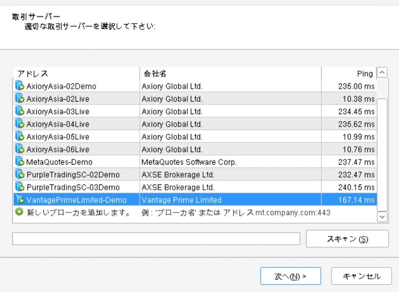Click the server icon next to AxioryAsia-03Live
The height and width of the screenshot is (292, 399).
click(19, 111)
